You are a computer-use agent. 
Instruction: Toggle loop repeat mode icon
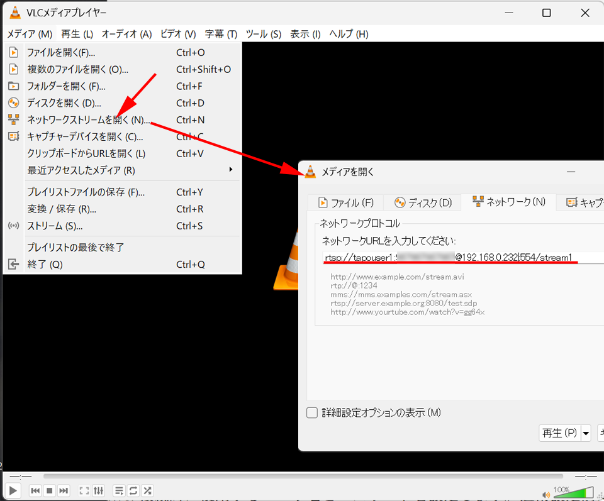pyautogui.click(x=133, y=490)
